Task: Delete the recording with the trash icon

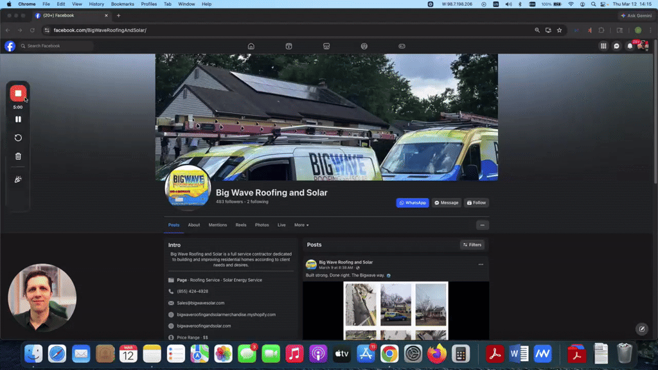Action: coord(18,156)
